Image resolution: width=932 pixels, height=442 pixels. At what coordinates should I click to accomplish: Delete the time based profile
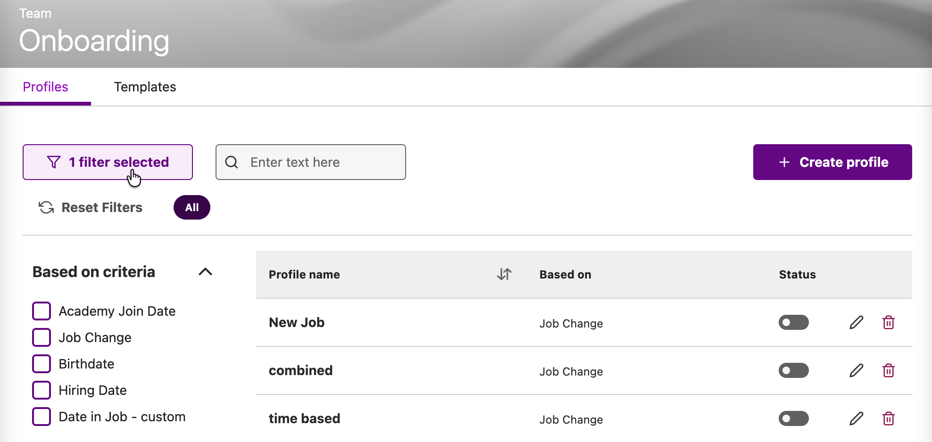889,419
